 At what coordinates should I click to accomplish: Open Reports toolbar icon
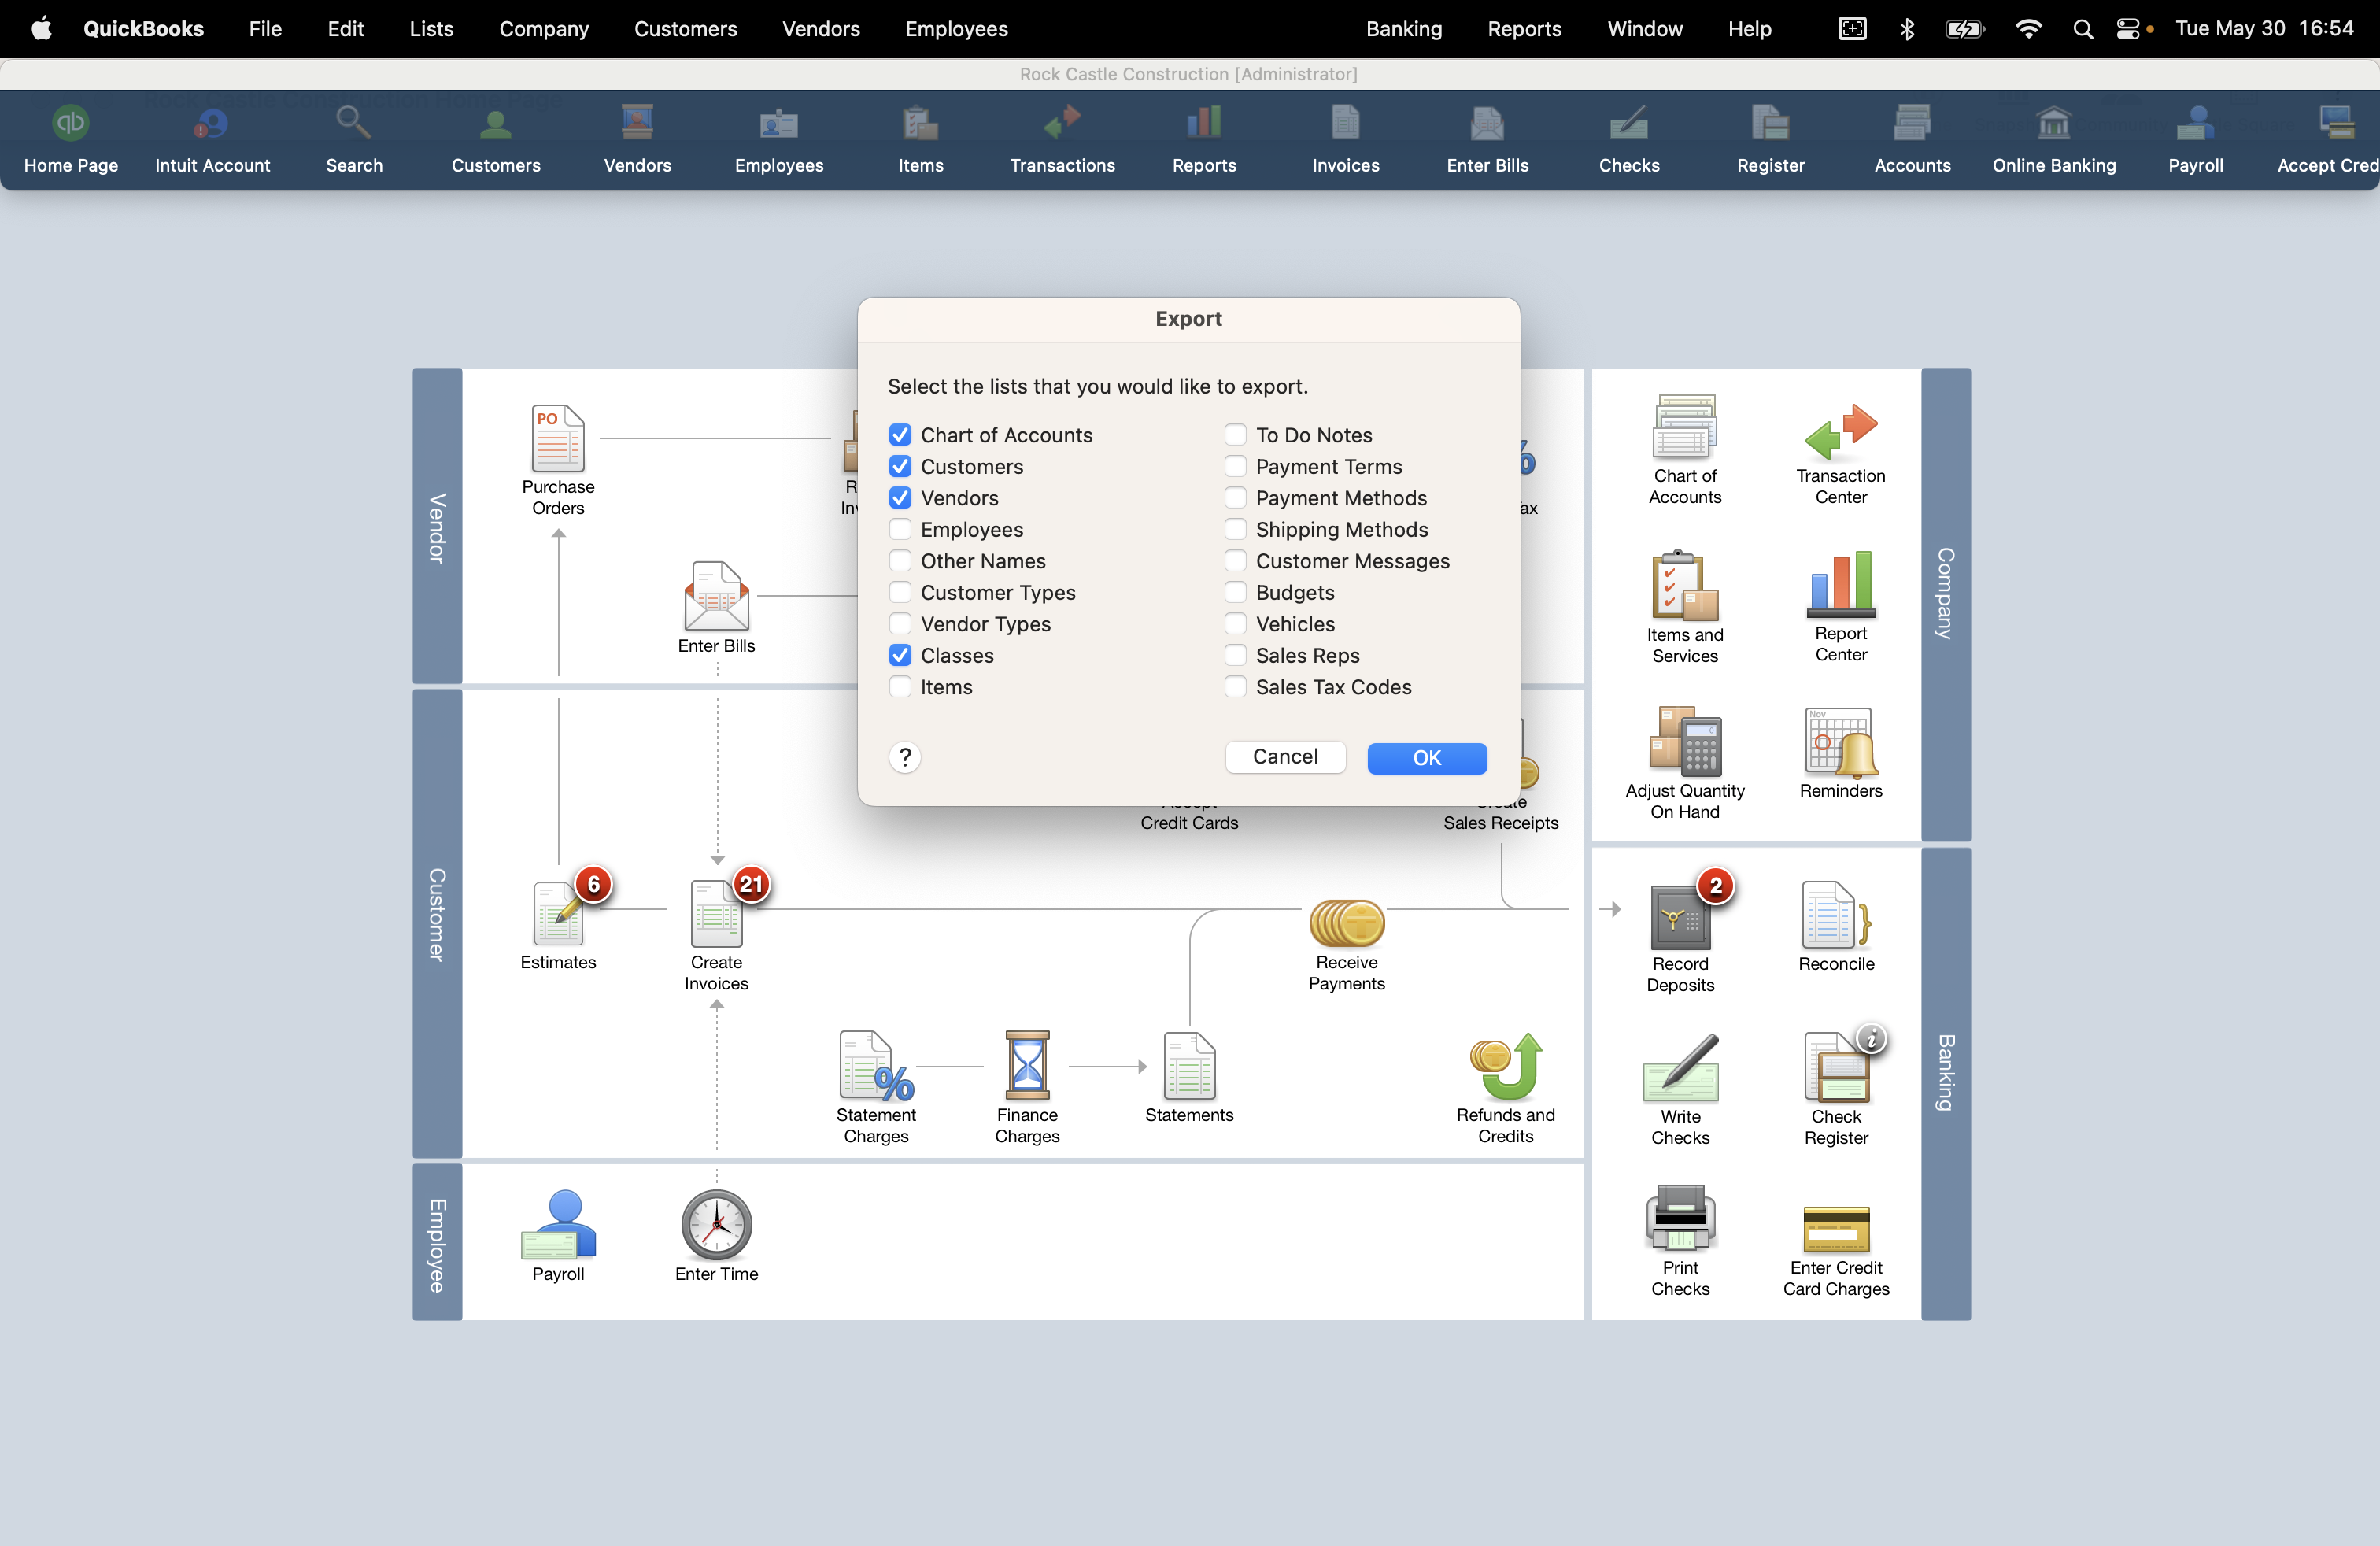[1204, 140]
